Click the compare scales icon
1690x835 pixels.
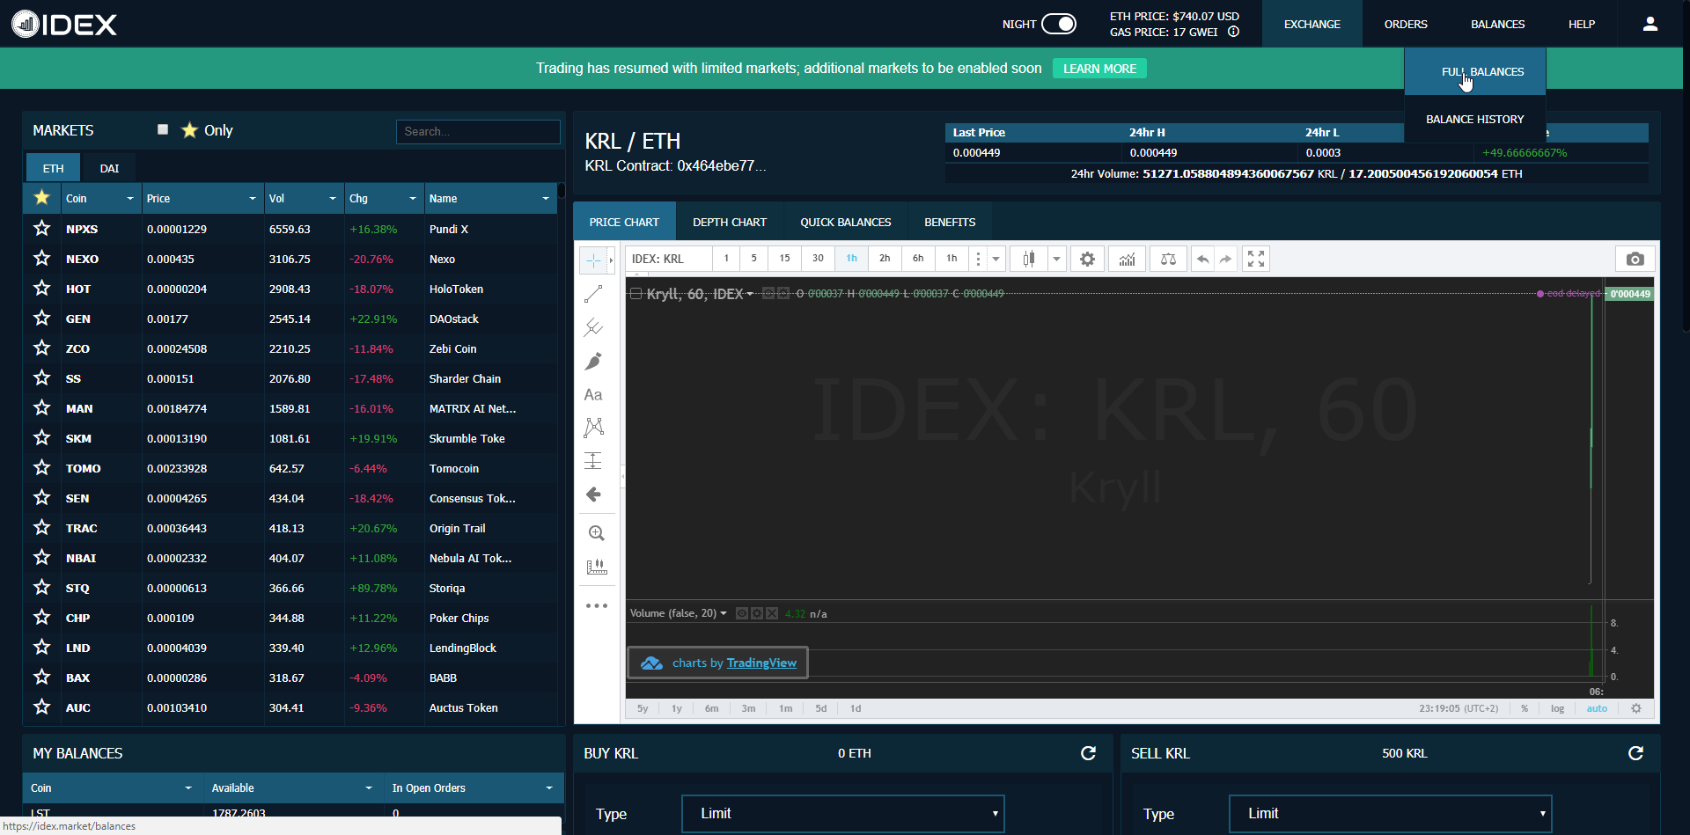[1168, 259]
